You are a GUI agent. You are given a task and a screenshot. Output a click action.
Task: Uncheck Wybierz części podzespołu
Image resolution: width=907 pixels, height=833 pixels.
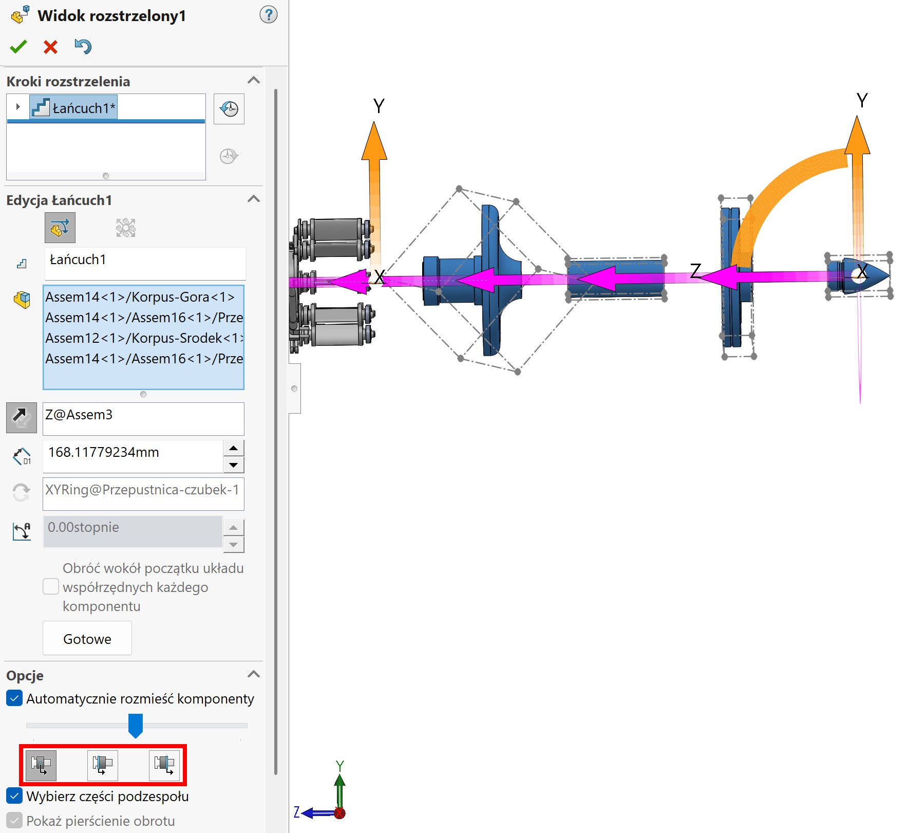coord(14,795)
